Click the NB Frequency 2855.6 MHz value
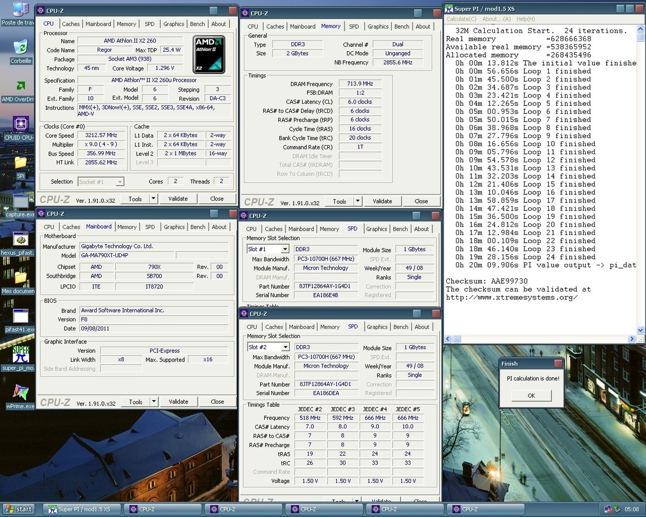Viewport: 646px width, 517px height. (398, 62)
